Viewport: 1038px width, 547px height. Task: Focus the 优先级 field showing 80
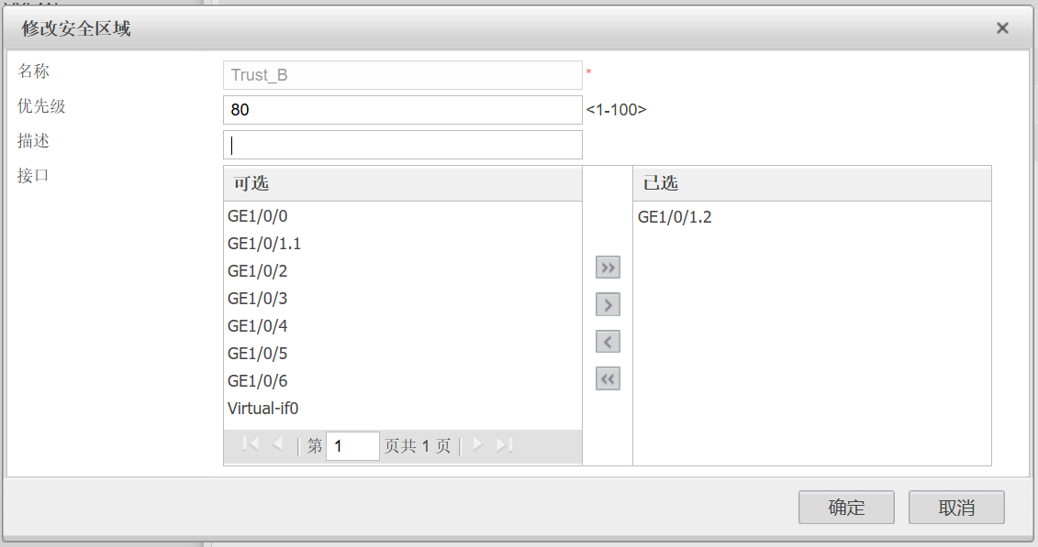pyautogui.click(x=403, y=110)
